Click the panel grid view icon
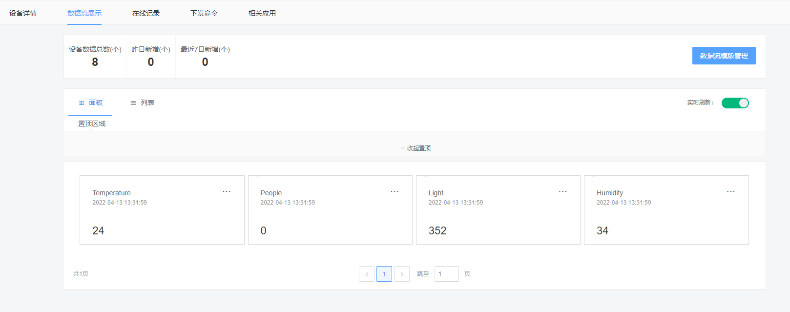Image resolution: width=790 pixels, height=312 pixels. coord(82,103)
